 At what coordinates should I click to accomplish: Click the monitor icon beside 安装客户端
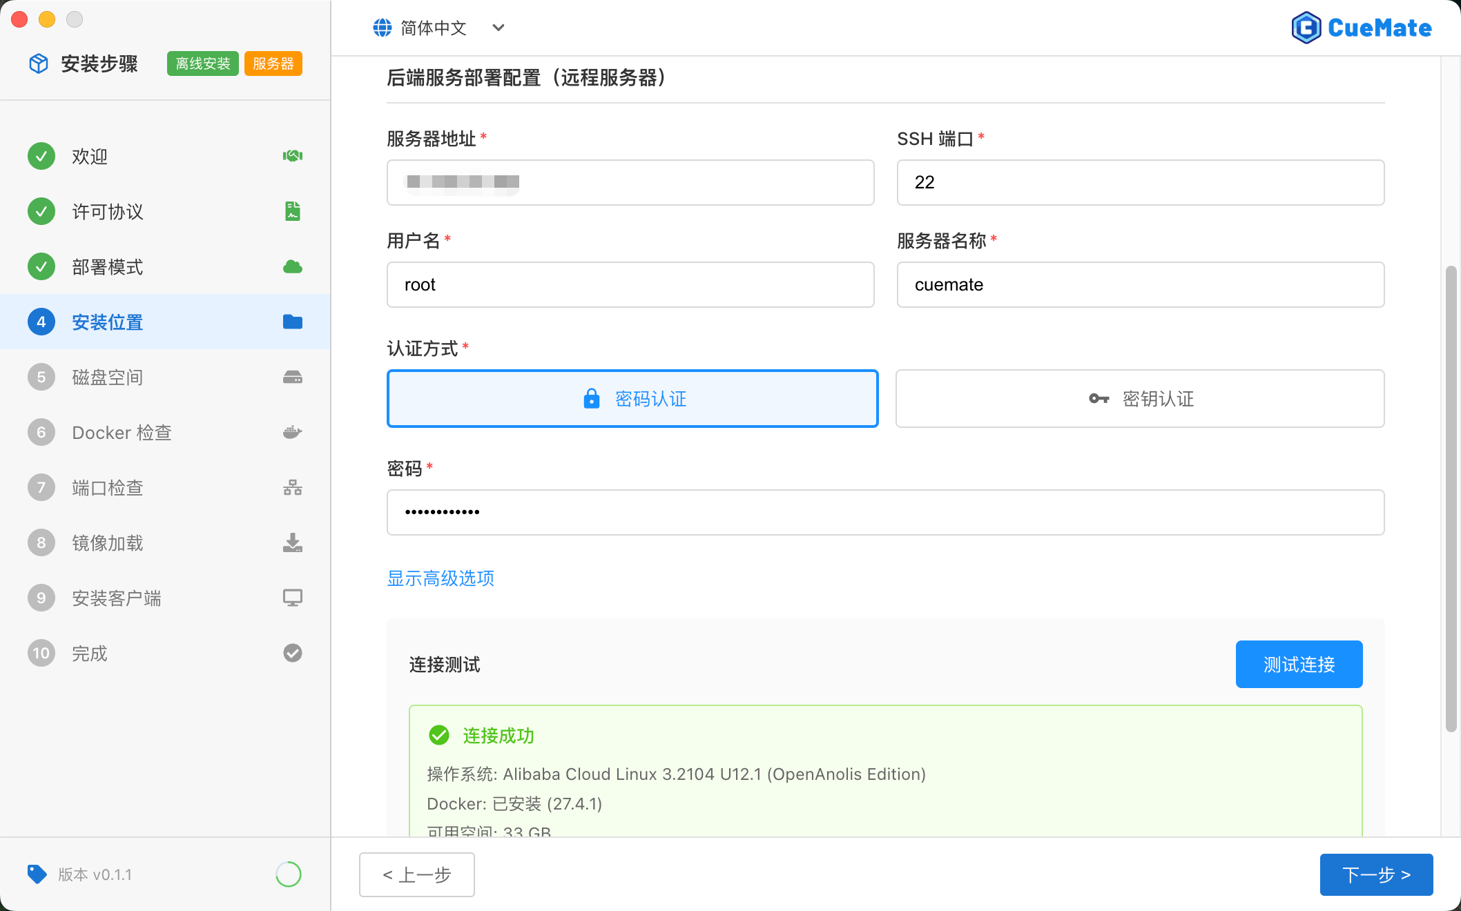(292, 598)
